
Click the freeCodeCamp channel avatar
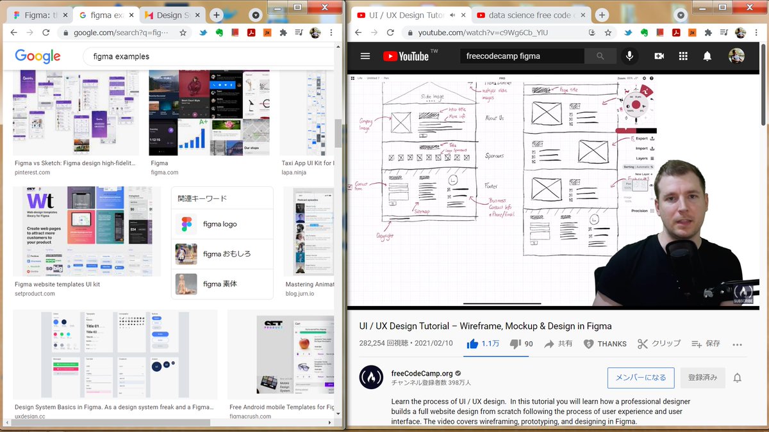pyautogui.click(x=371, y=378)
